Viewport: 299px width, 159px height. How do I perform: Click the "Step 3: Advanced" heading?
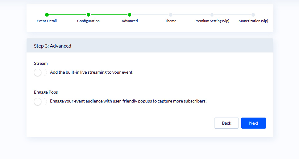click(x=52, y=46)
